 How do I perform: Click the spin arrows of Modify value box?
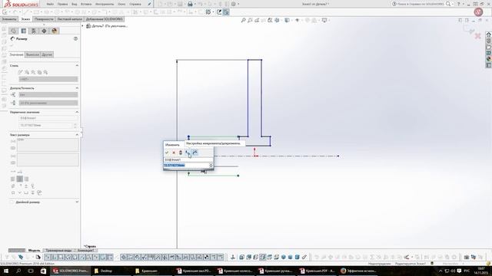tap(211, 165)
